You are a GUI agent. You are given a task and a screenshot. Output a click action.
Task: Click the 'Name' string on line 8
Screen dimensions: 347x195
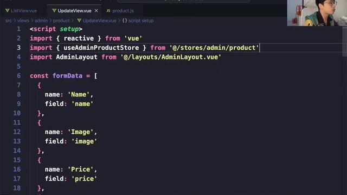point(78,95)
